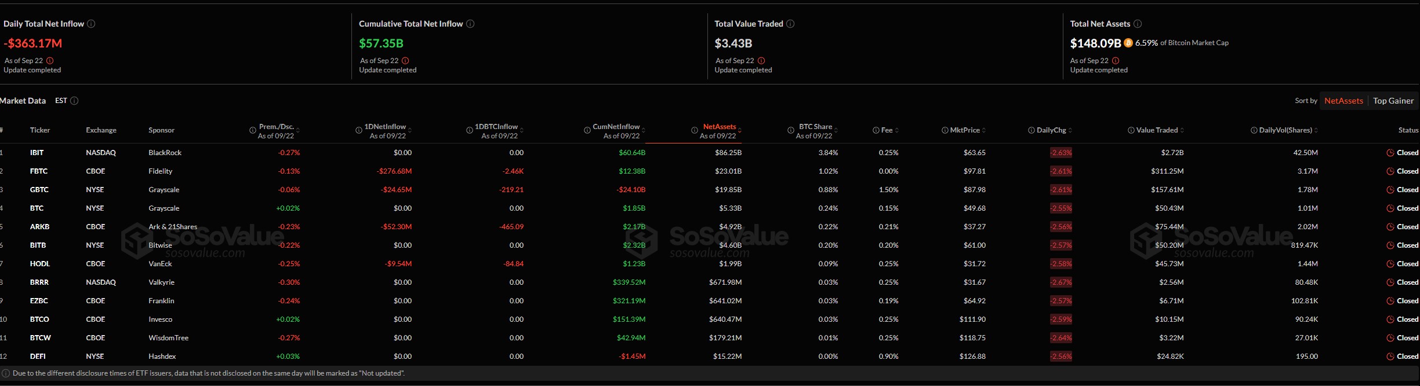Viewport: 1420px width, 386px height.
Task: Click the 42.50M daily volume cell
Action: click(x=1306, y=153)
